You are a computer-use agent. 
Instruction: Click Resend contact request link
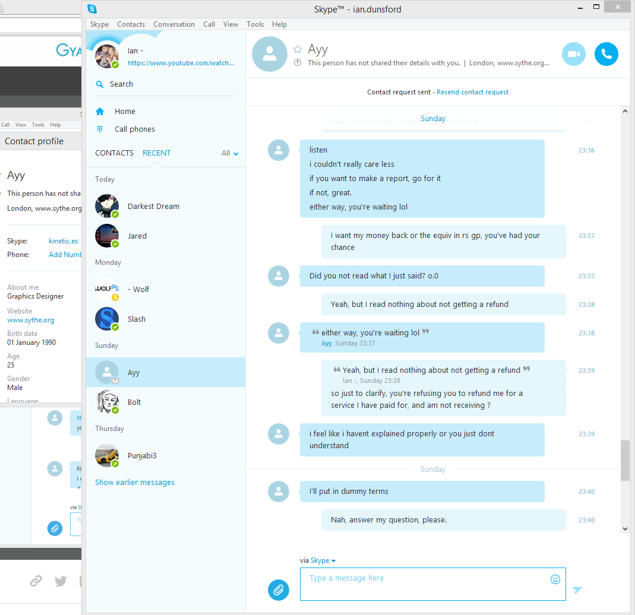472,92
